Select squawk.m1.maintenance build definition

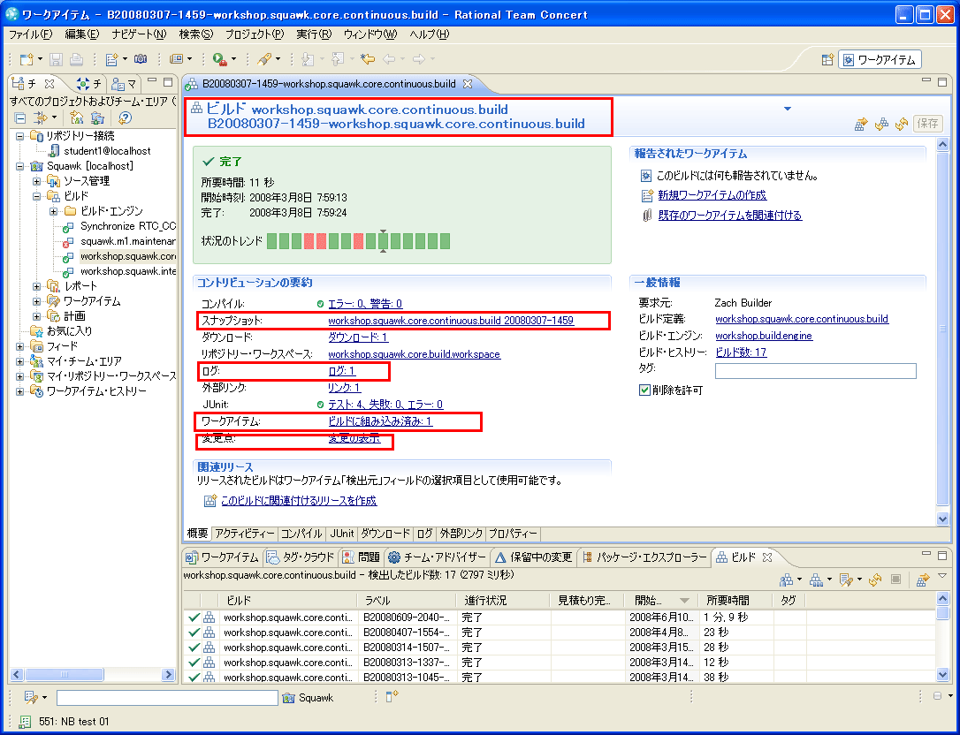pyautogui.click(x=127, y=241)
